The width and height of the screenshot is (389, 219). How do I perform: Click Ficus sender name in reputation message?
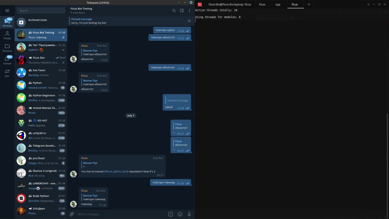[84, 158]
